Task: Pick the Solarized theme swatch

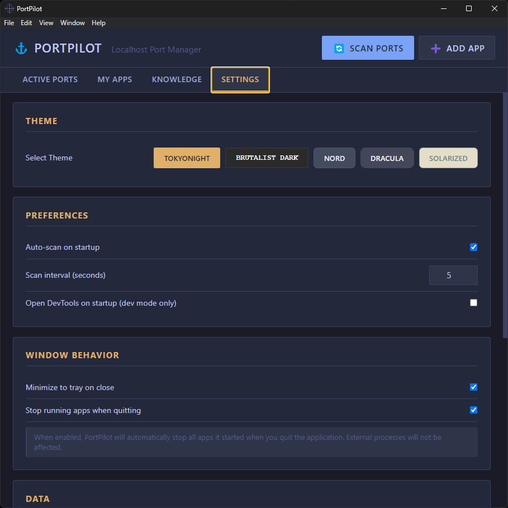Action: 448,158
